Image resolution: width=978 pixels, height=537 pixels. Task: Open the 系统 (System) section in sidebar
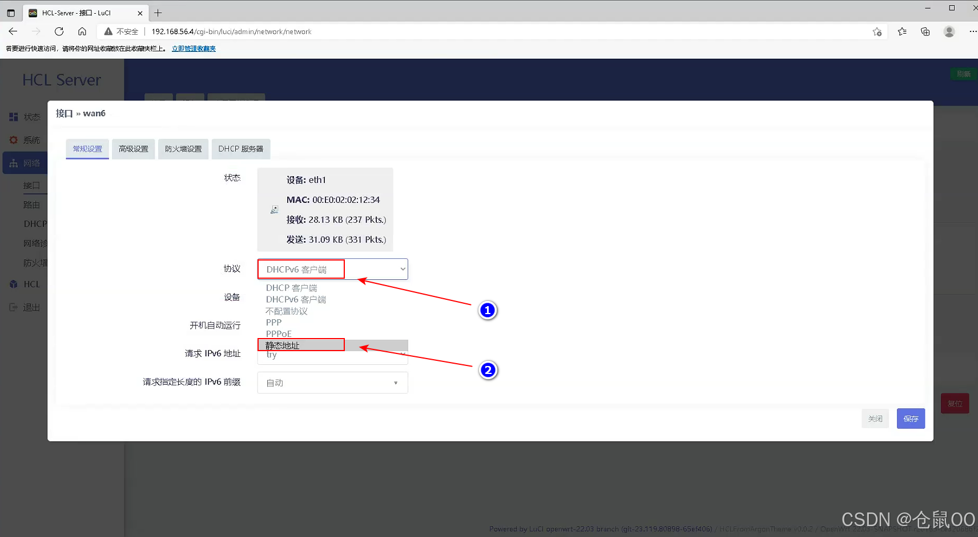tap(13, 140)
